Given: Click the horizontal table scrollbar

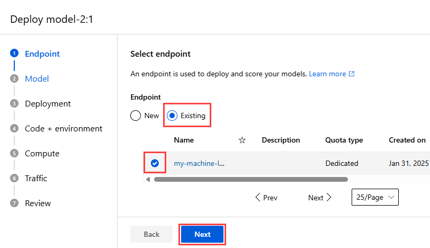Looking at the screenshot, I should [250, 179].
